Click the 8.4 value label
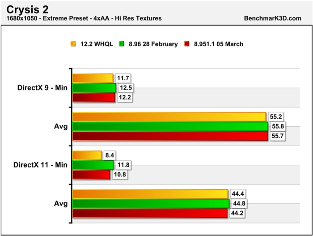313x236 pixels. [110, 155]
